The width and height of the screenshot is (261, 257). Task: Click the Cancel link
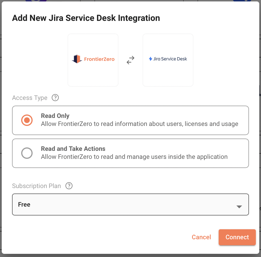pos(201,237)
